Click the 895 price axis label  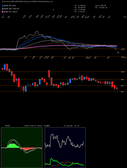tap(122, 92)
